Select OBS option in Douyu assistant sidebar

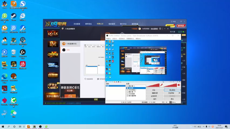(x=70, y=50)
